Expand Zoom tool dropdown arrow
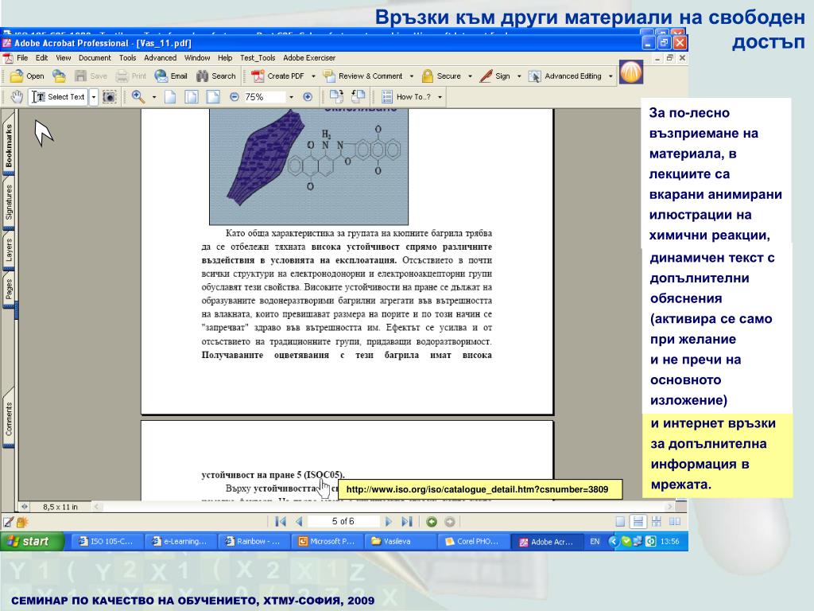The image size is (814, 611). tap(154, 97)
